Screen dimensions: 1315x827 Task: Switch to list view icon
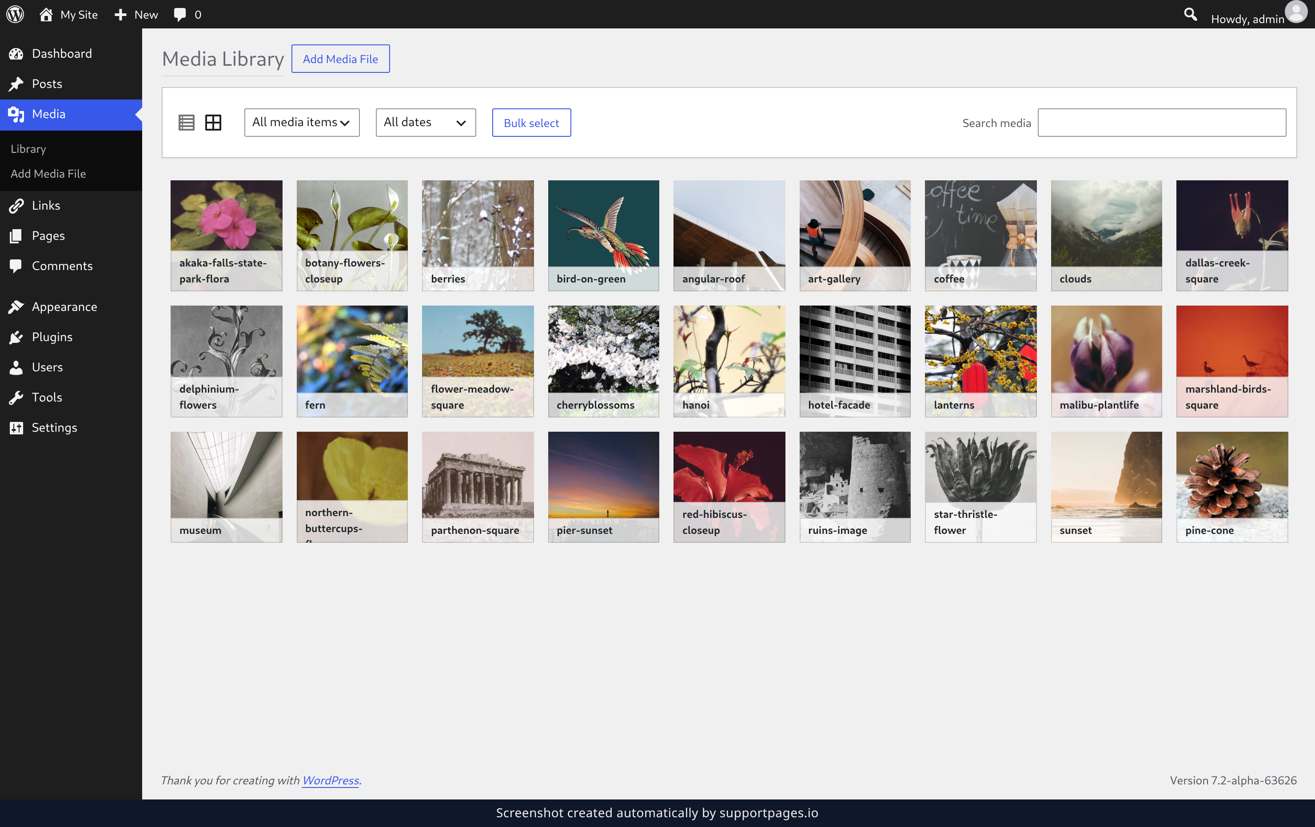click(186, 122)
